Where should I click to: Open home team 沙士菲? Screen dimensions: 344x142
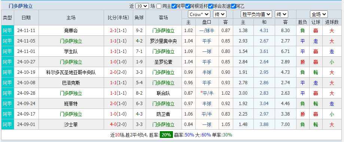click(71, 124)
